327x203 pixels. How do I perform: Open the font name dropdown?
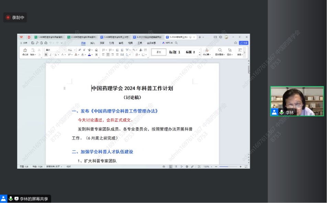(x=55, y=50)
